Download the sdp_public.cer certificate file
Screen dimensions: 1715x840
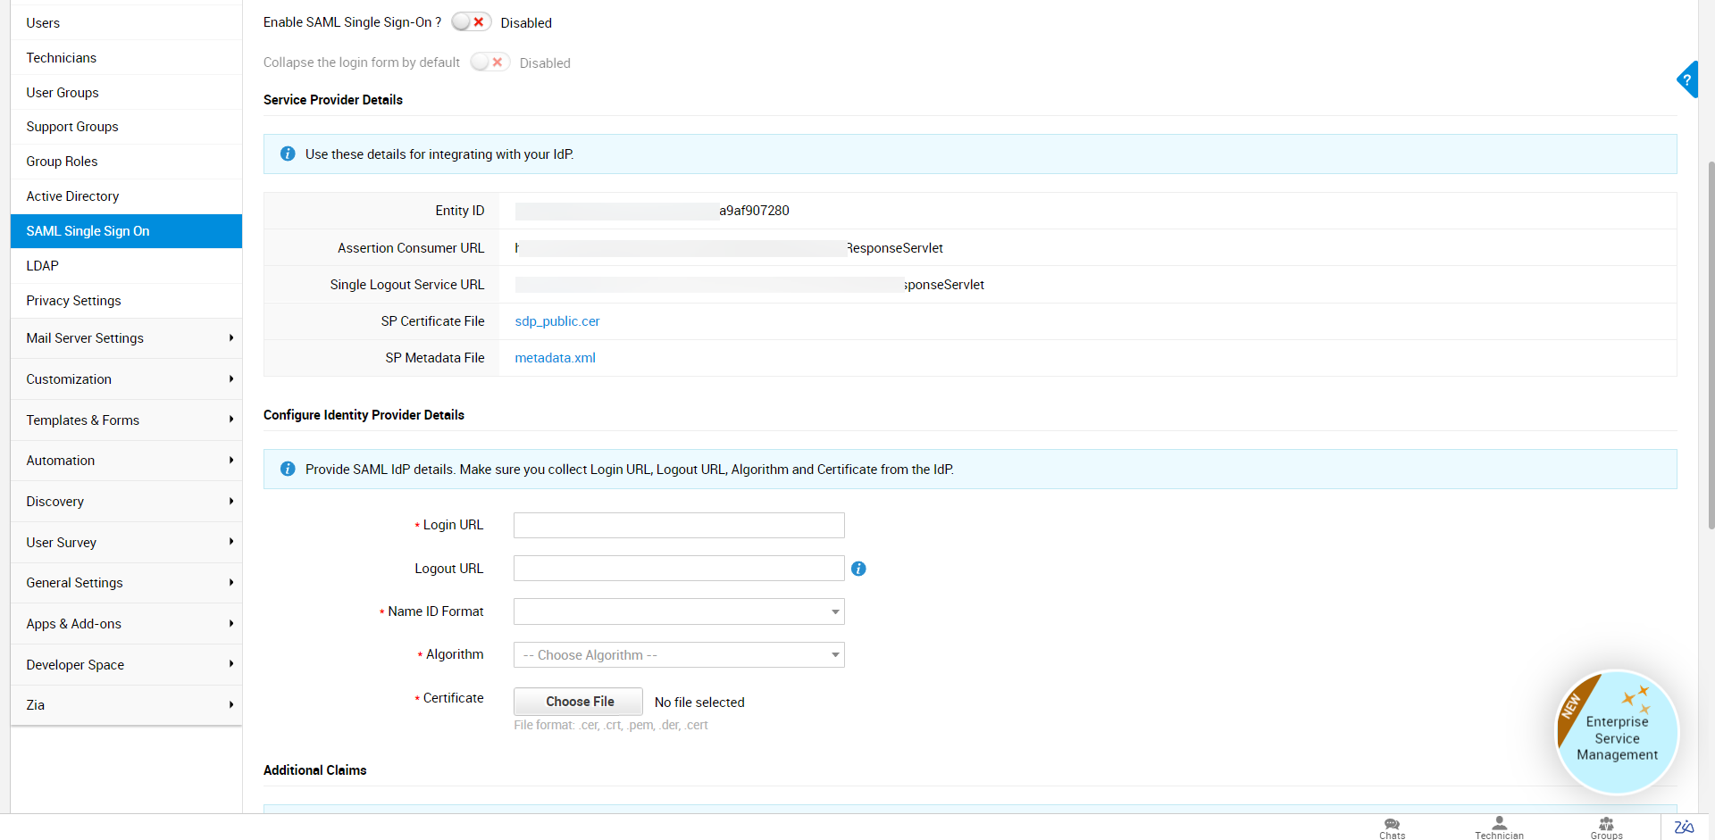click(x=557, y=321)
